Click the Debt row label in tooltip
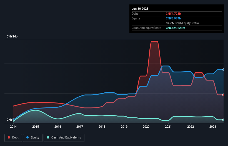 [135, 14]
